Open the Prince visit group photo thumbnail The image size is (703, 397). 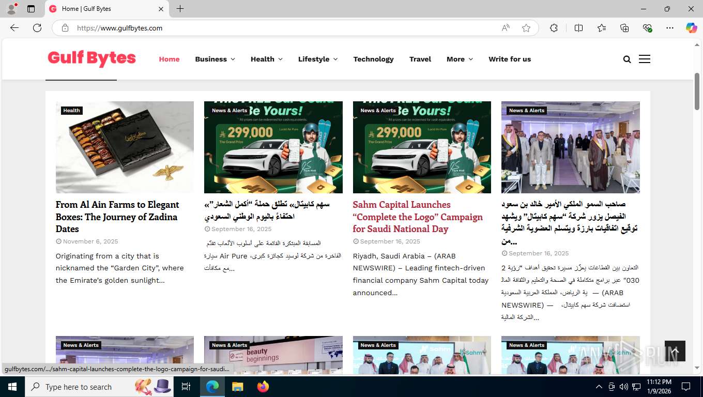(x=571, y=147)
